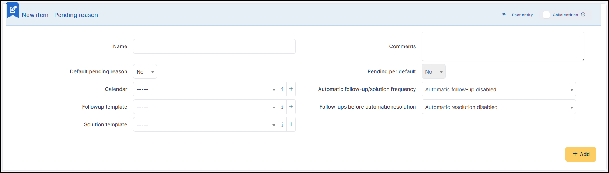Click inside the Comments text area

(x=503, y=46)
